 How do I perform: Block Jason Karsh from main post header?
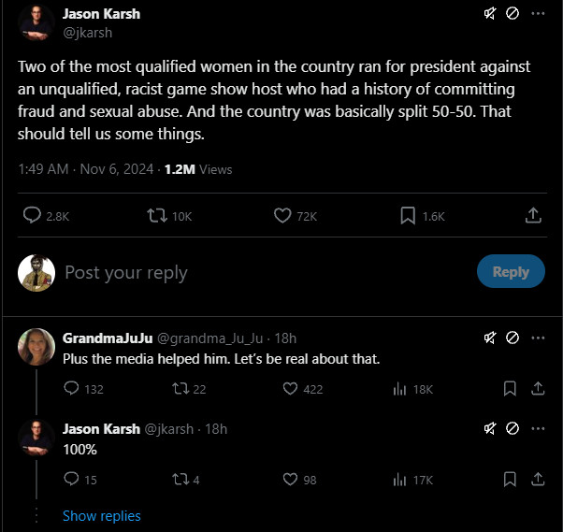pyautogui.click(x=512, y=14)
